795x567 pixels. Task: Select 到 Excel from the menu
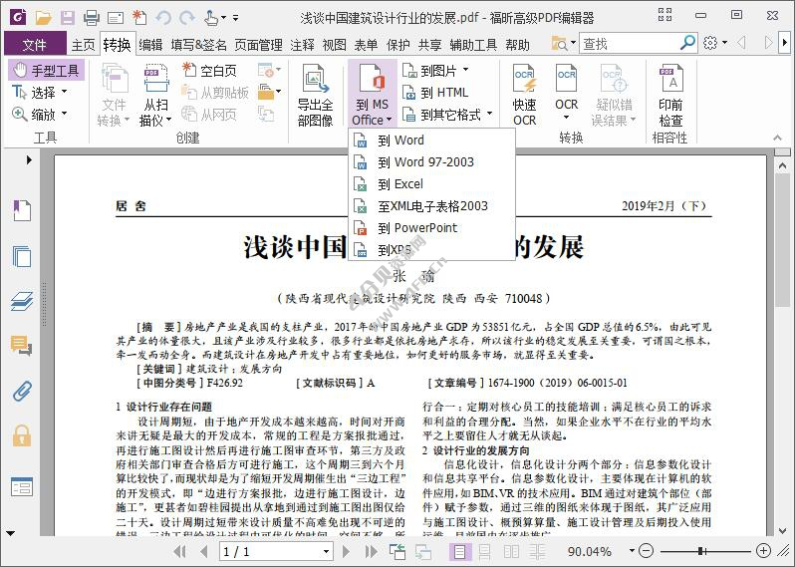tap(400, 184)
